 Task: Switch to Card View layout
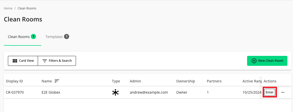(x=23, y=61)
